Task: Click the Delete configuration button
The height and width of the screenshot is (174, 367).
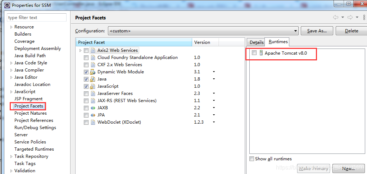Action: 352,31
